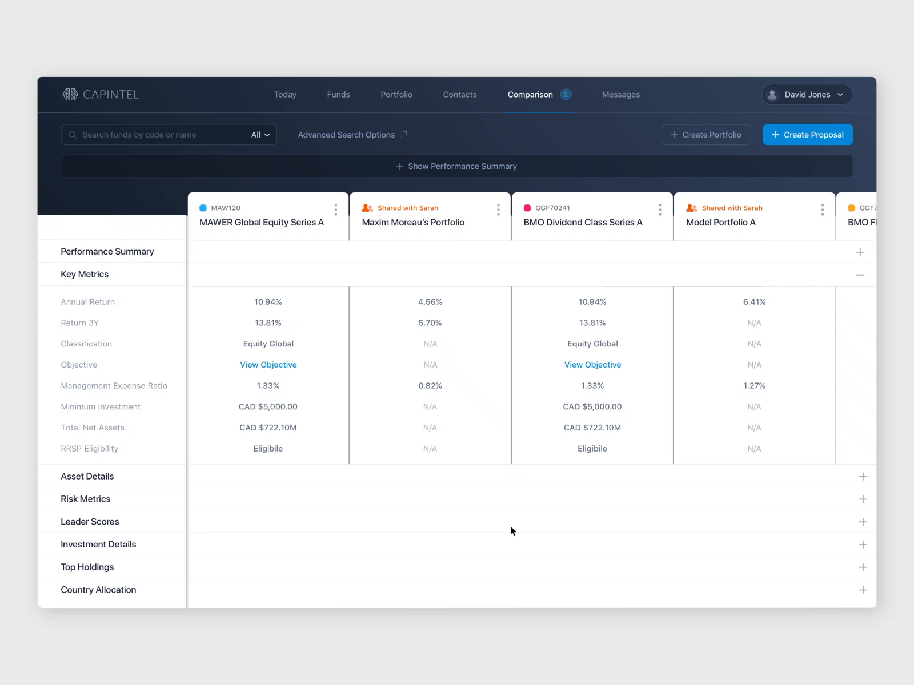Click the David Jones avatar icon
The width and height of the screenshot is (914, 685).
772,95
